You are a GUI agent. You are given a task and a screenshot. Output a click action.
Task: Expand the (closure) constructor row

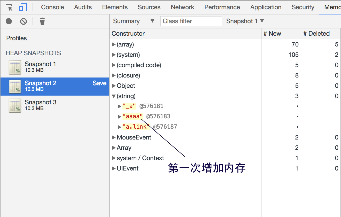click(x=114, y=75)
